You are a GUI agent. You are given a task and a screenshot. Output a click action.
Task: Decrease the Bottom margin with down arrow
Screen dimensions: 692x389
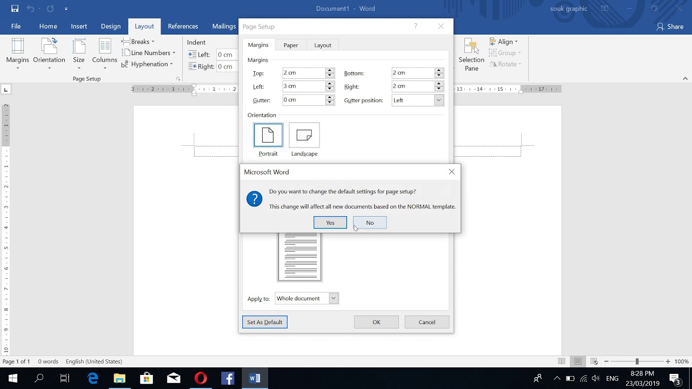pos(439,75)
